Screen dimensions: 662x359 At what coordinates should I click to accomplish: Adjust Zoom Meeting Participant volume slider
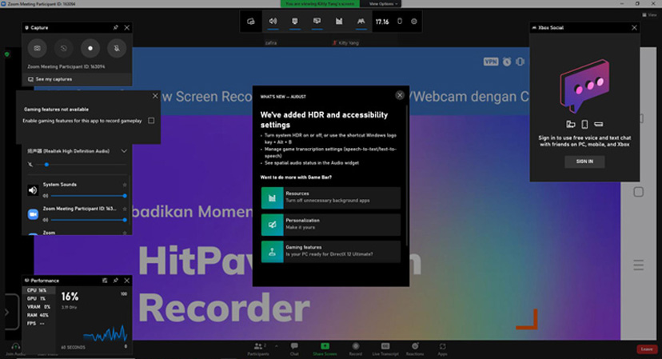(x=88, y=220)
